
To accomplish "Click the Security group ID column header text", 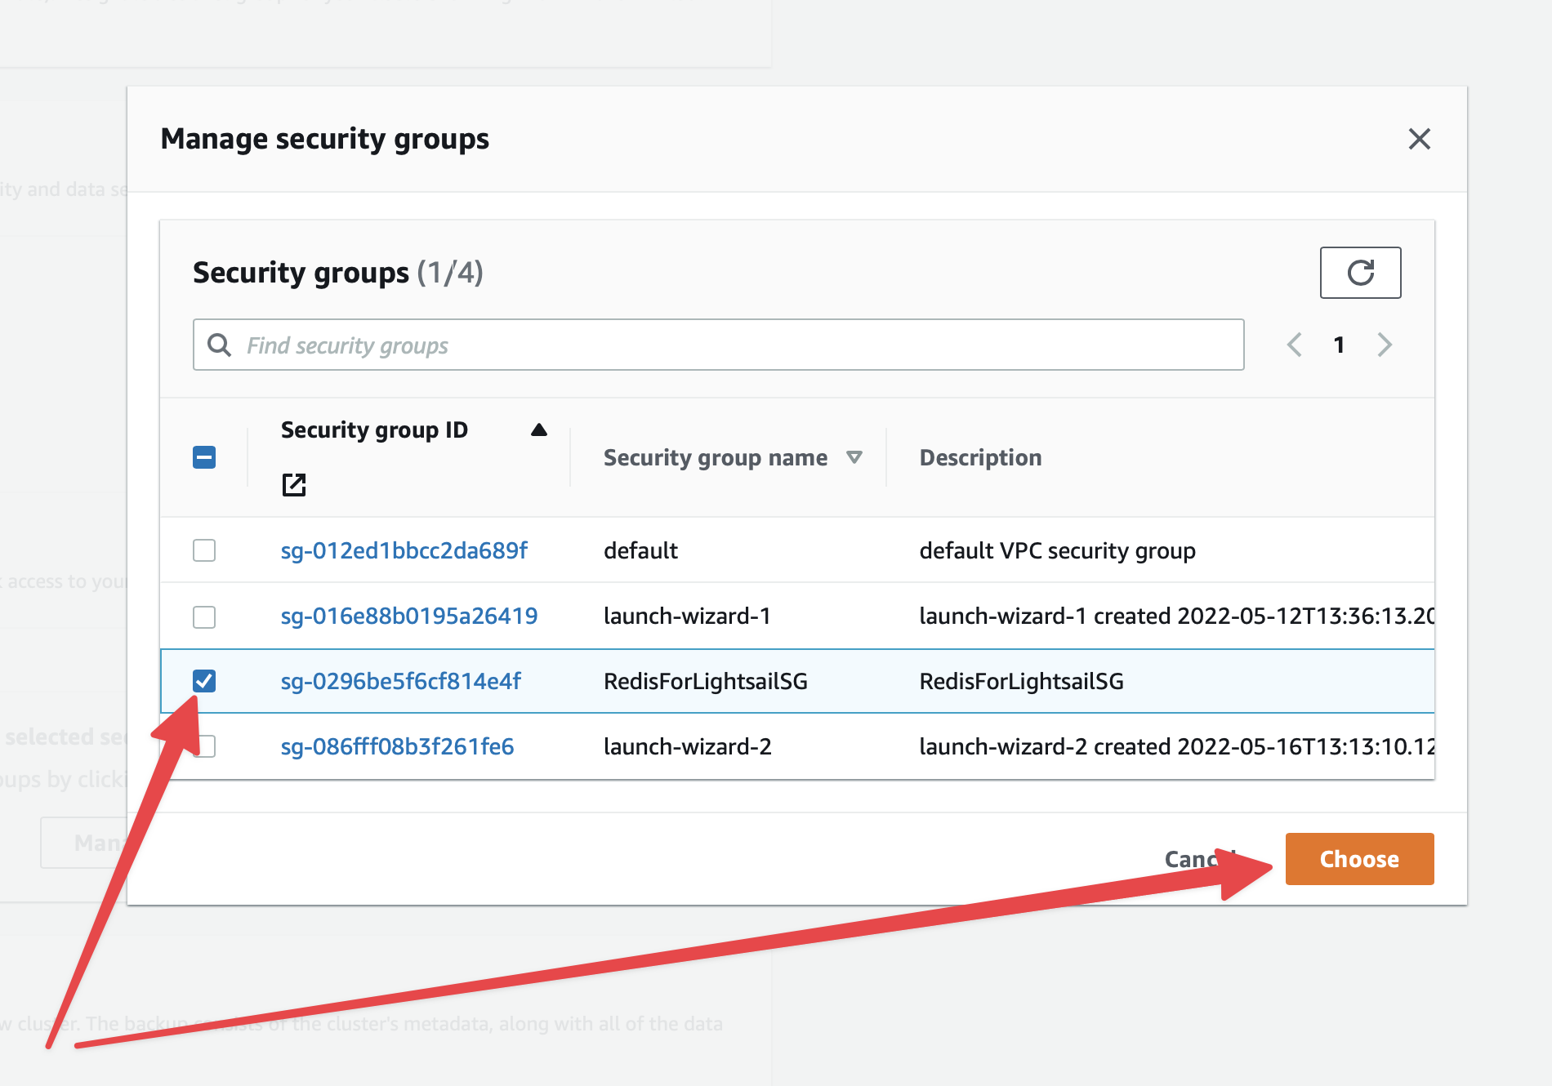I will (374, 430).
